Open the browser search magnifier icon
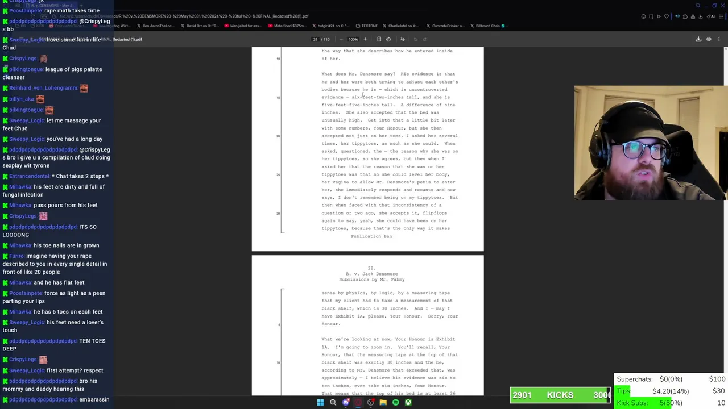Viewport: 728px width, 409px height. [x=698, y=5]
